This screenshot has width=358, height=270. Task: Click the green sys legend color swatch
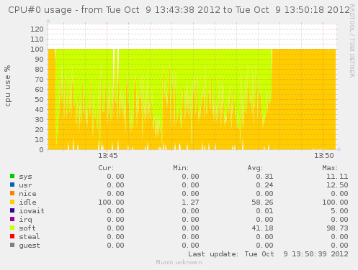point(12,176)
